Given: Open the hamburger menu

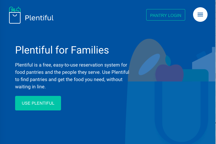Looking at the screenshot, I should click(200, 15).
